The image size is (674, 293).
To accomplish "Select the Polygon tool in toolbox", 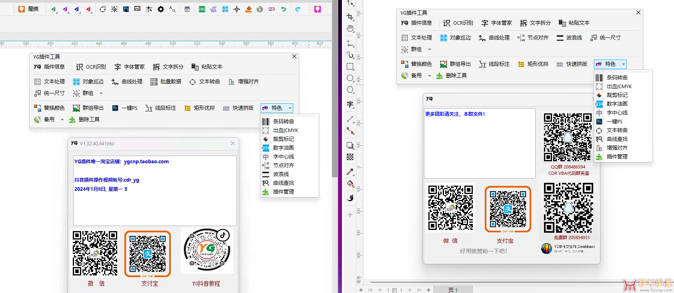I will [350, 90].
